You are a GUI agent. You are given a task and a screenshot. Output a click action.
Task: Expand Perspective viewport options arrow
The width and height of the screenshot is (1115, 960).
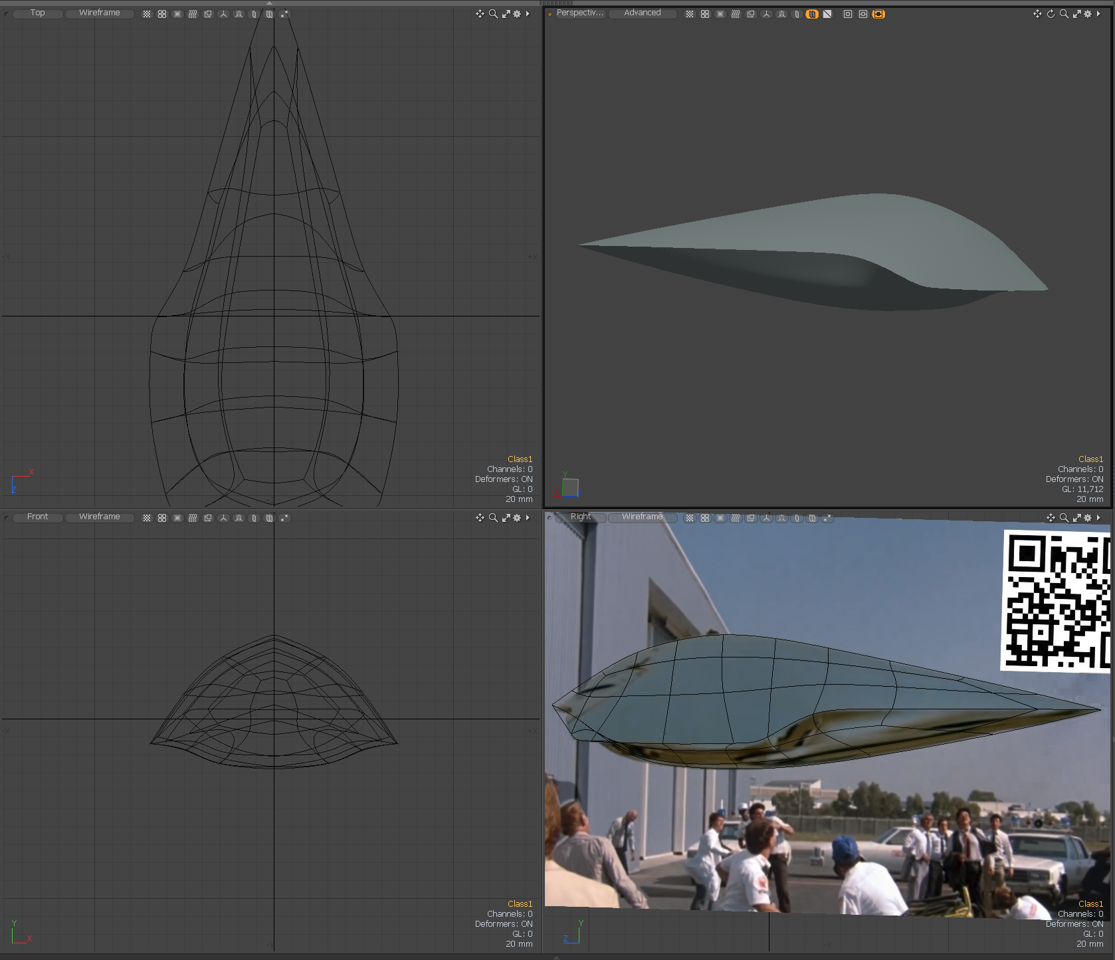tap(1098, 14)
